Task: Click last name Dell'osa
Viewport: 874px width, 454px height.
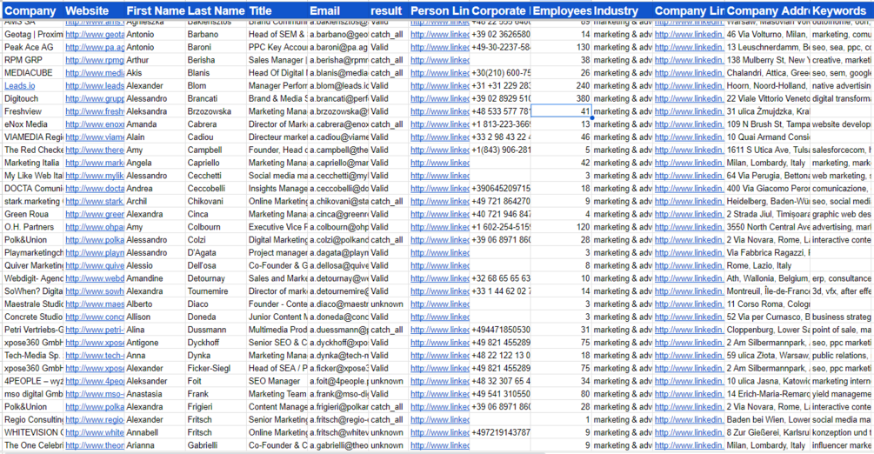Action: [x=201, y=265]
